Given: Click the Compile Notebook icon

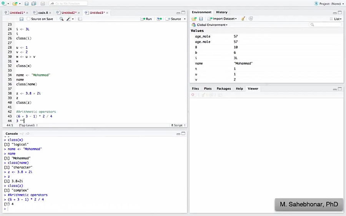Looking at the screenshot, I should tap(80, 19).
